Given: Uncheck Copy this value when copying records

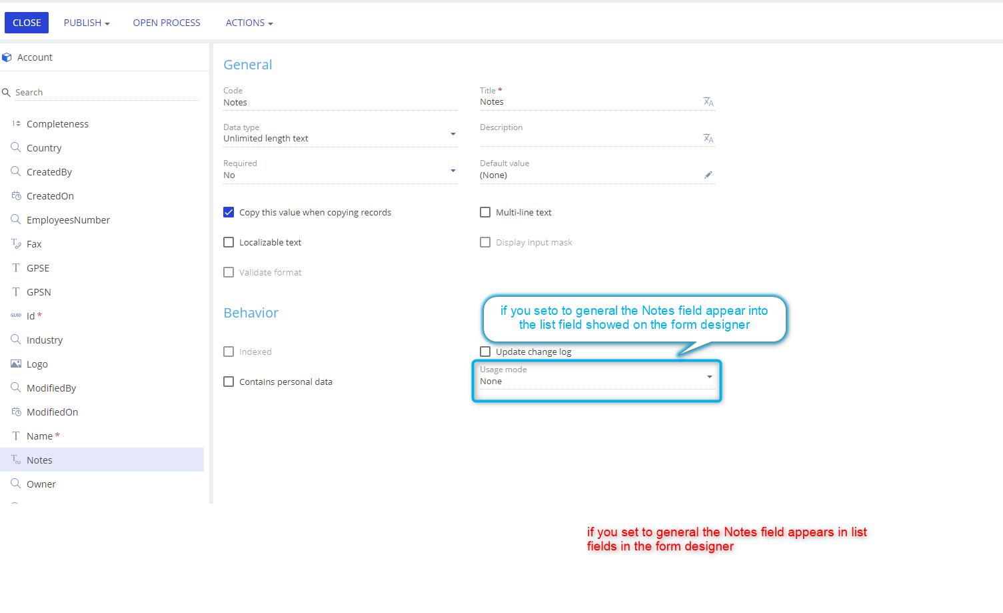Looking at the screenshot, I should [229, 212].
